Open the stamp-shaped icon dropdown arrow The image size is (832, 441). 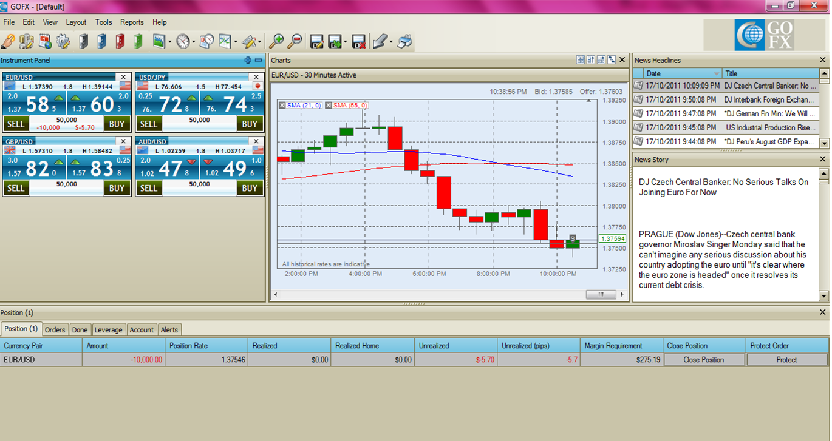(x=390, y=42)
